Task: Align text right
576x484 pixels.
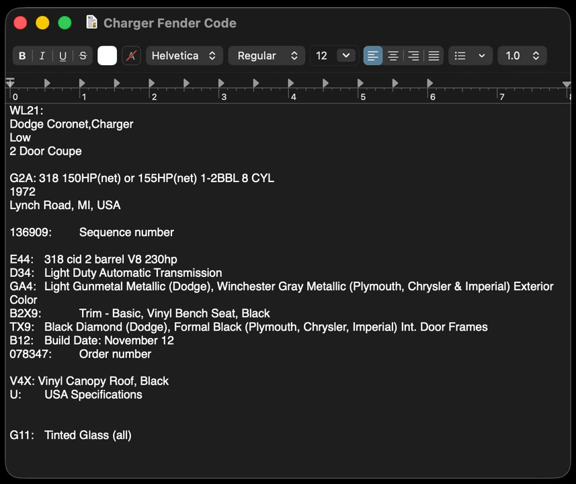Action: pyautogui.click(x=413, y=56)
